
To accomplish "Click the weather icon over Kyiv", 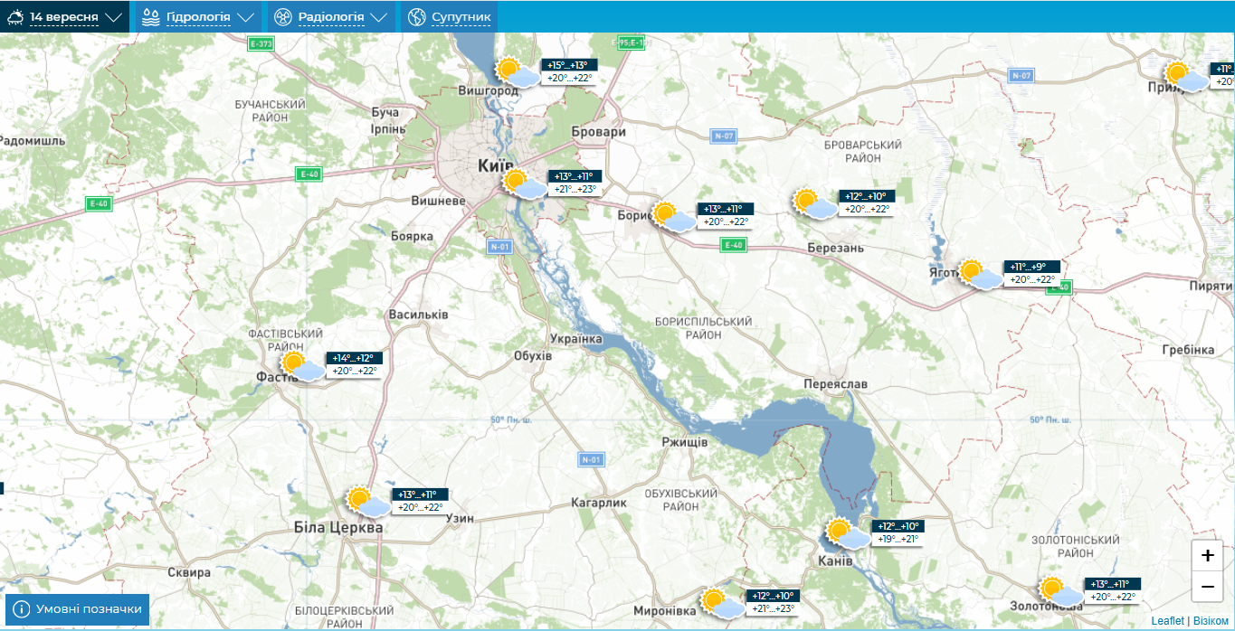I will point(524,184).
